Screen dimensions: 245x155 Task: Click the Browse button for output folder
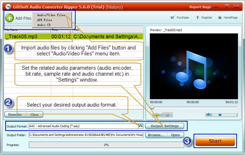coord(156,135)
